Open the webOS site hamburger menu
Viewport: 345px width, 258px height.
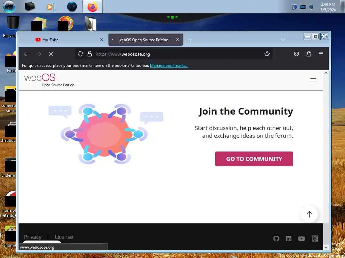313,80
